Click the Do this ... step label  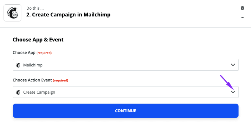coord(35,8)
